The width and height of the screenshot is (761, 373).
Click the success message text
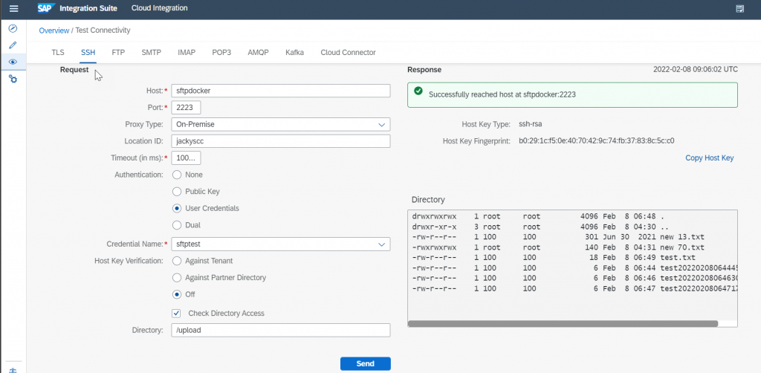pos(502,94)
